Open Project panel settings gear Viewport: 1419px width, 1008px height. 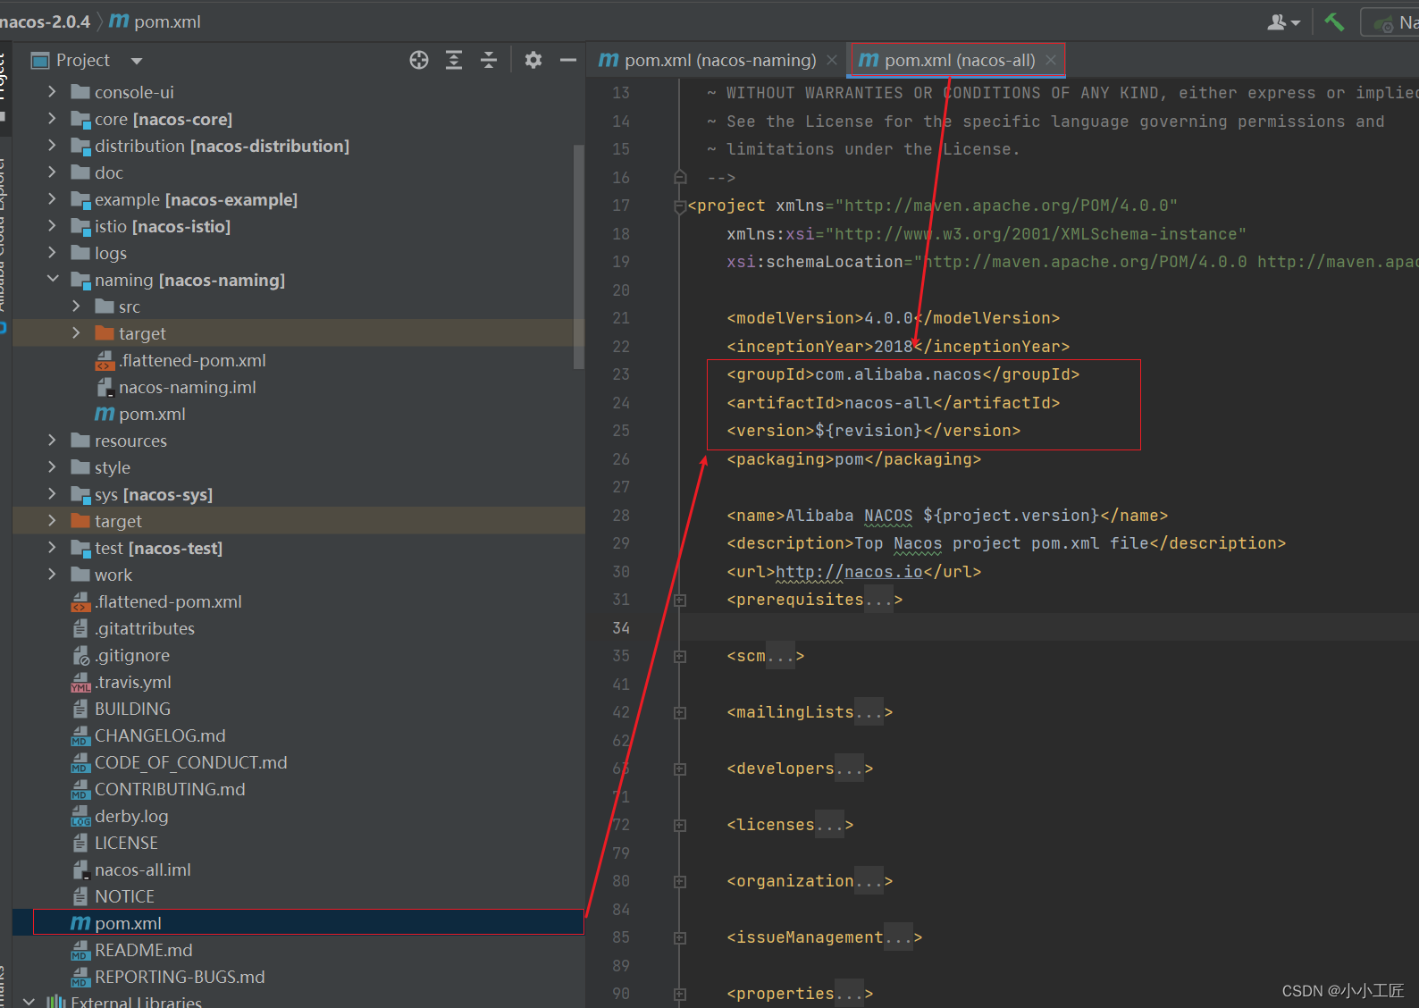click(x=533, y=60)
